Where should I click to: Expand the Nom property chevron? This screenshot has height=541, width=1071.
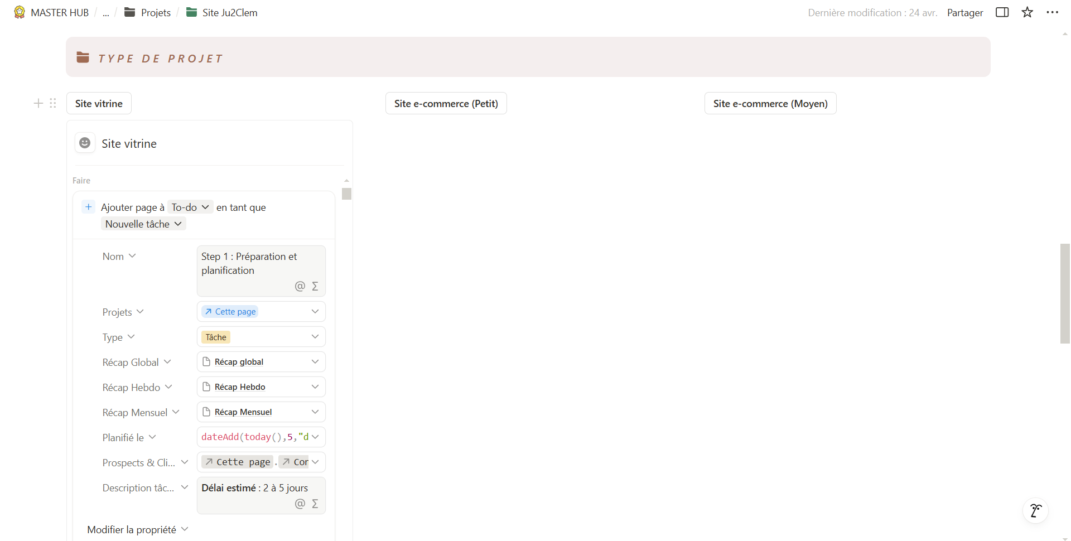tap(132, 256)
